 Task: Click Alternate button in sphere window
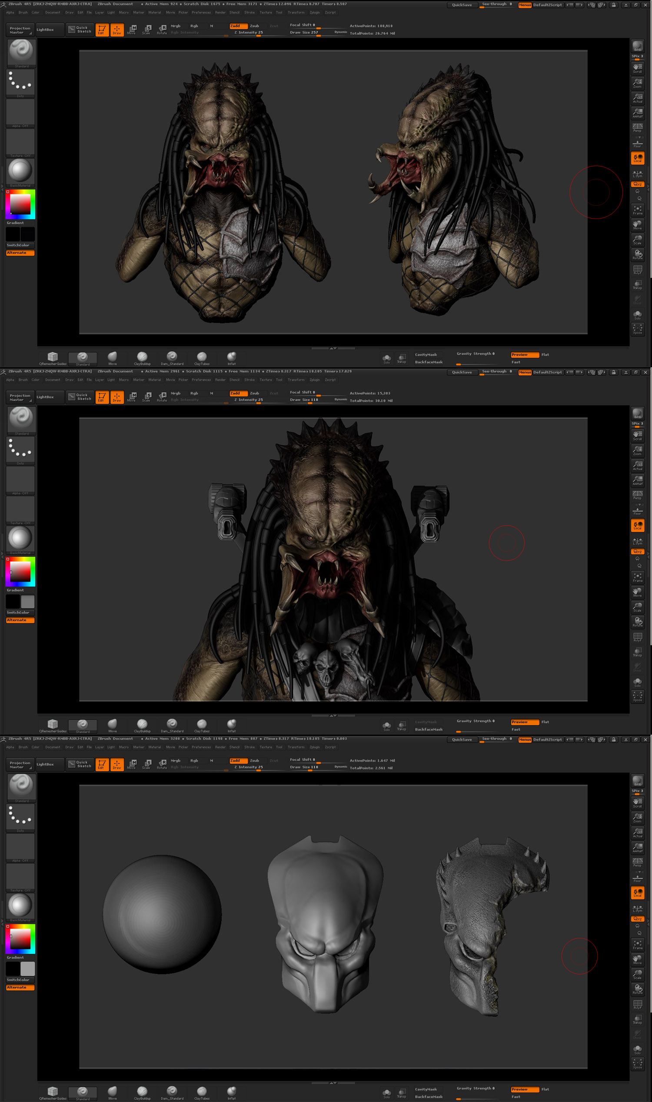pyautogui.click(x=20, y=987)
